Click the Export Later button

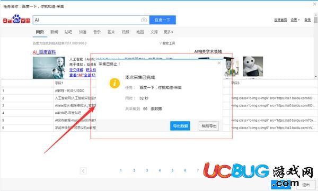tap(209, 126)
